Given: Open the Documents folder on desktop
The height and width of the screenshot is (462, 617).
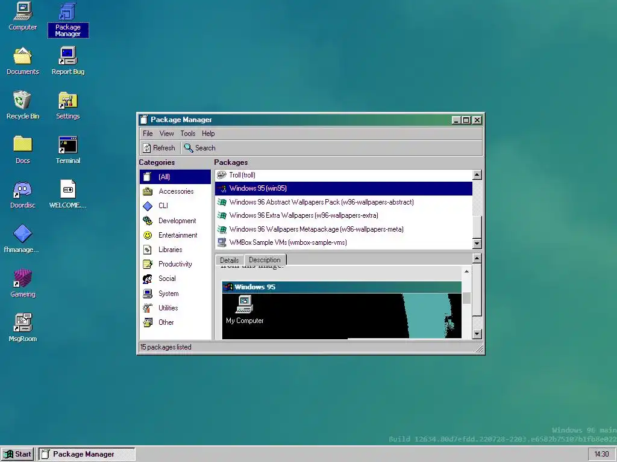Looking at the screenshot, I should pyautogui.click(x=23, y=61).
